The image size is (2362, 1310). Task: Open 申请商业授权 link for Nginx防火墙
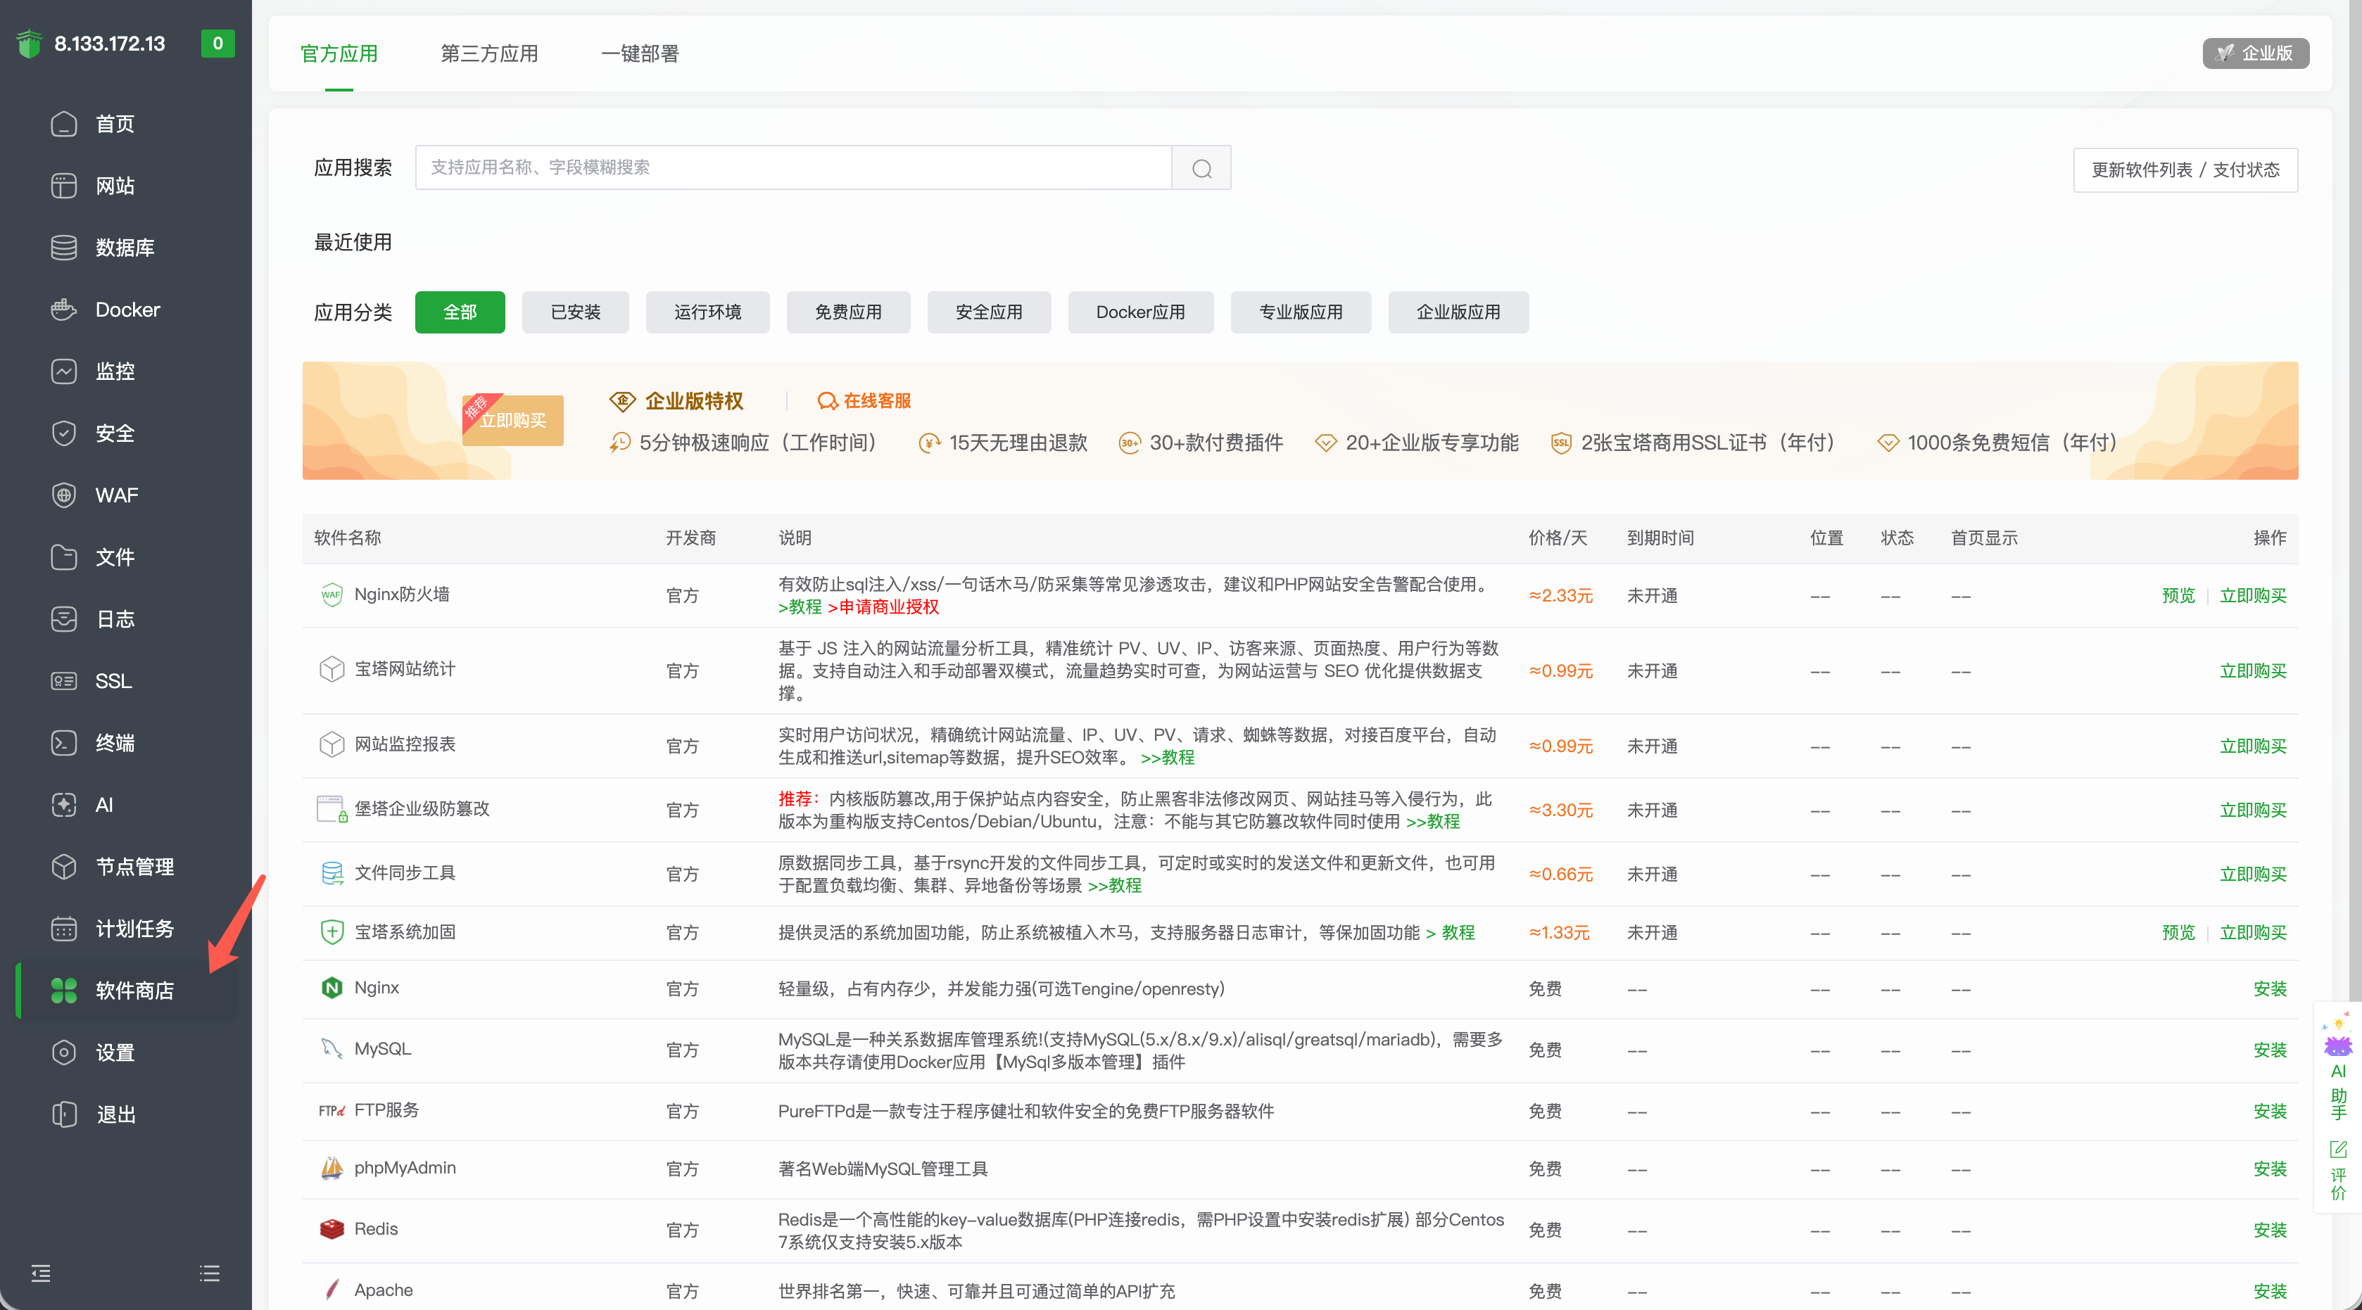pyautogui.click(x=884, y=607)
